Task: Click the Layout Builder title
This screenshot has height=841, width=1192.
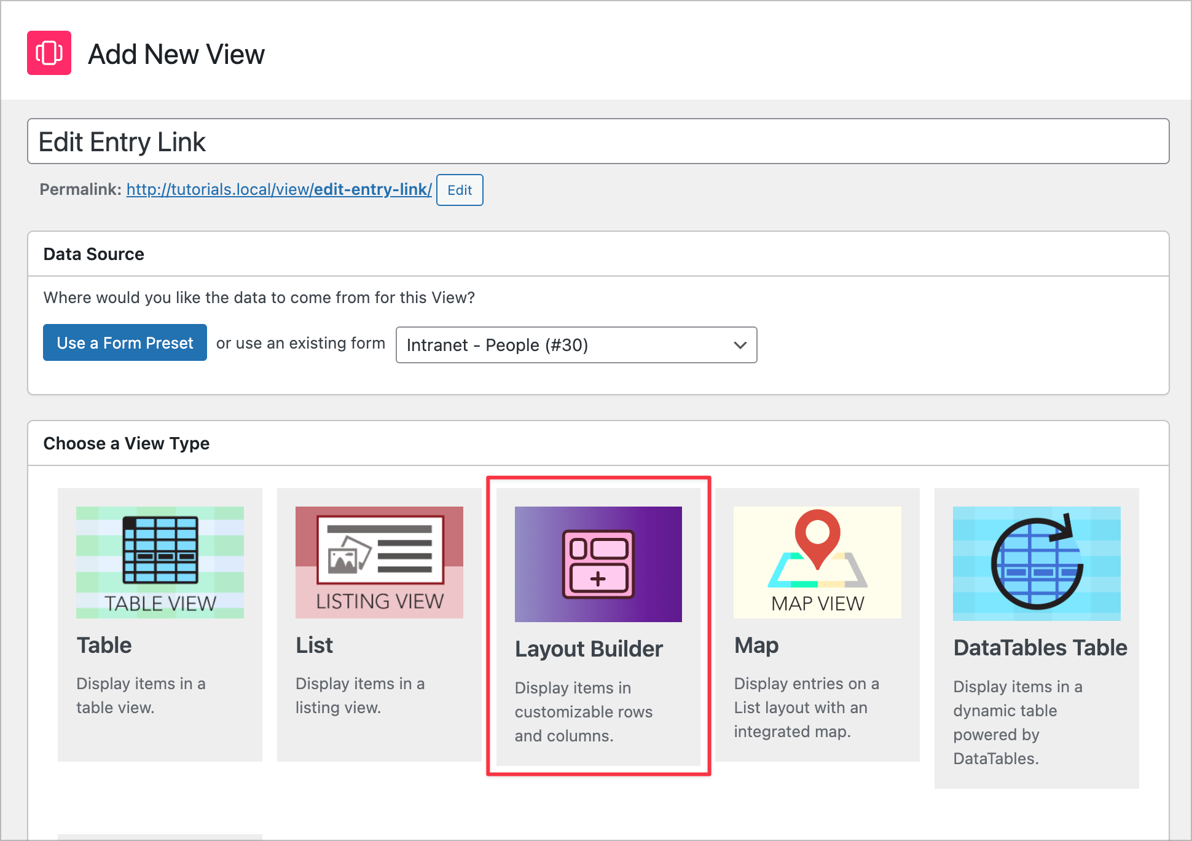Action: (589, 649)
